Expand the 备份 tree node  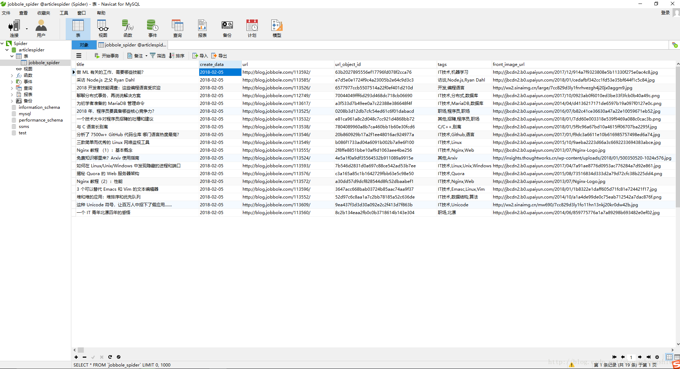(12, 101)
